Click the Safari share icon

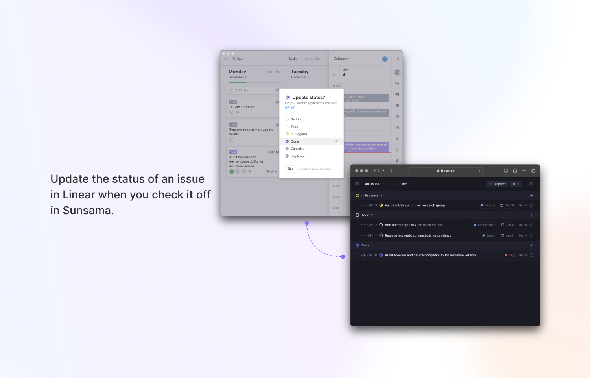(x=515, y=170)
